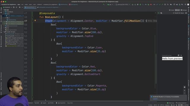Collapse the app module node

(x=3, y=10)
